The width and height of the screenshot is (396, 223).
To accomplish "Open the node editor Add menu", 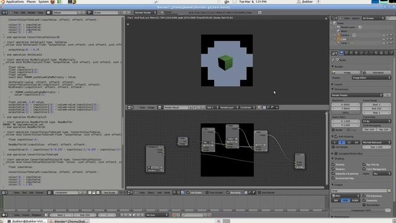I will click(160, 193).
